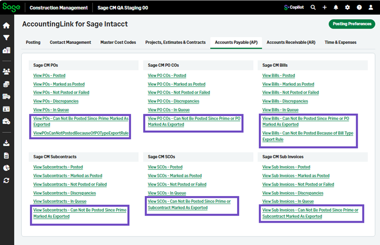Image resolution: width=380 pixels, height=245 pixels.
Task: Open View POs - Not Posted or Failed
Action: pyautogui.click(x=61, y=92)
